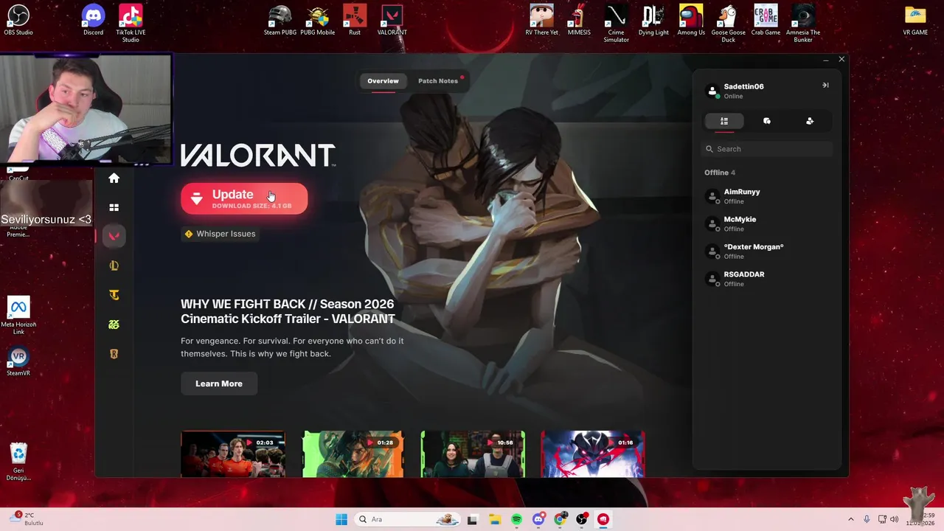Screen dimensions: 944x531
Task: Click the friends Search field
Action: point(767,149)
